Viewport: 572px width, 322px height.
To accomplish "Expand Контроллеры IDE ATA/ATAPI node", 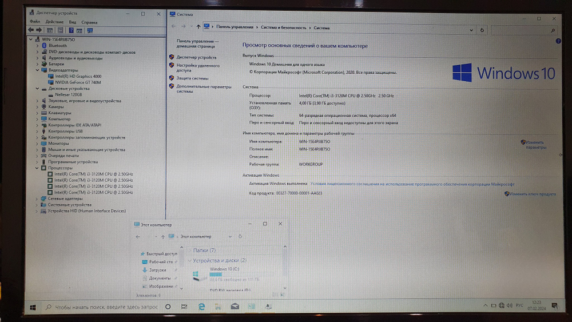I will tap(37, 125).
